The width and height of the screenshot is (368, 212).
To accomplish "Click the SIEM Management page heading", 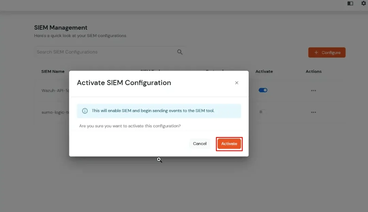I will click(x=61, y=28).
